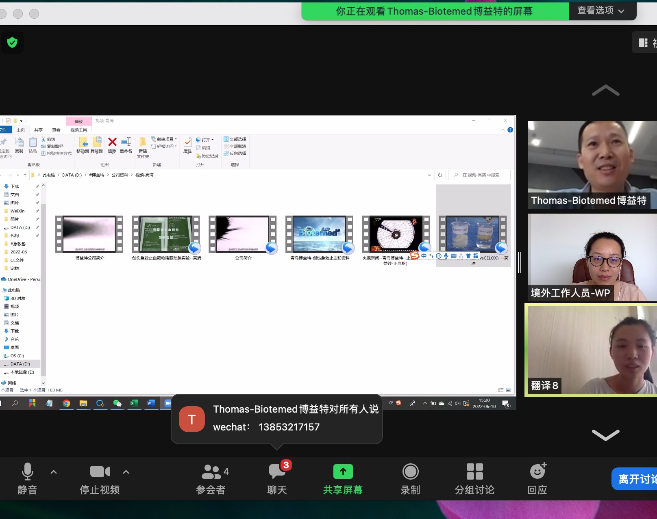Click #博益特 in the address breadcrumb
Viewport: 657px width, 519px height.
point(97,175)
